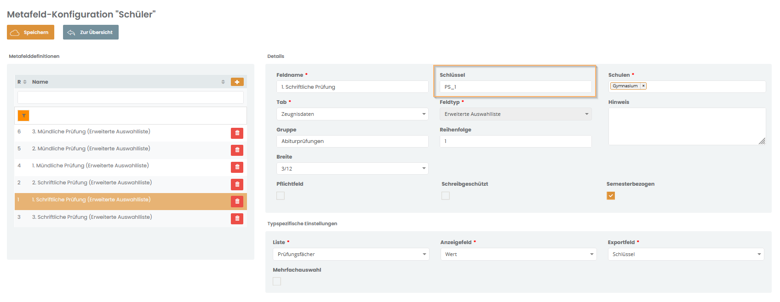The height and width of the screenshot is (302, 780).
Task: Save configuration with the Speichern button
Action: coord(30,32)
